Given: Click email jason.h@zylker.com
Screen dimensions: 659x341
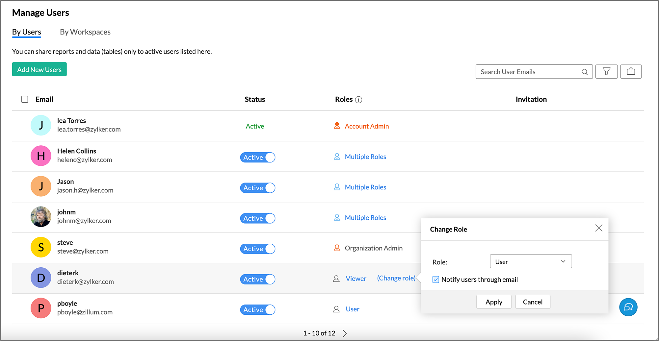Looking at the screenshot, I should coord(85,190).
